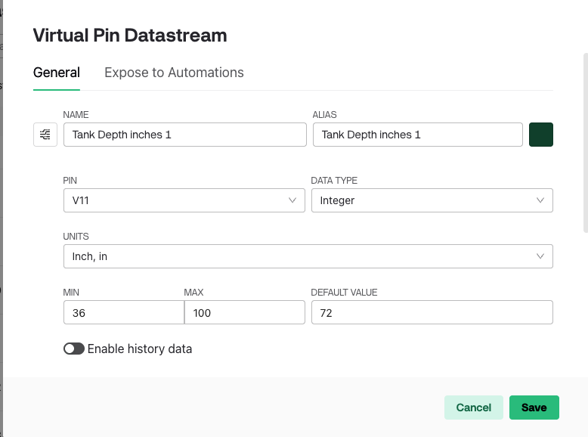Focus the Min value field showing 36
588x437 pixels.
tap(123, 312)
